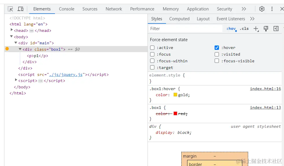Show more DevTools panels chevron
The width and height of the screenshot is (284, 166).
coord(244,9)
